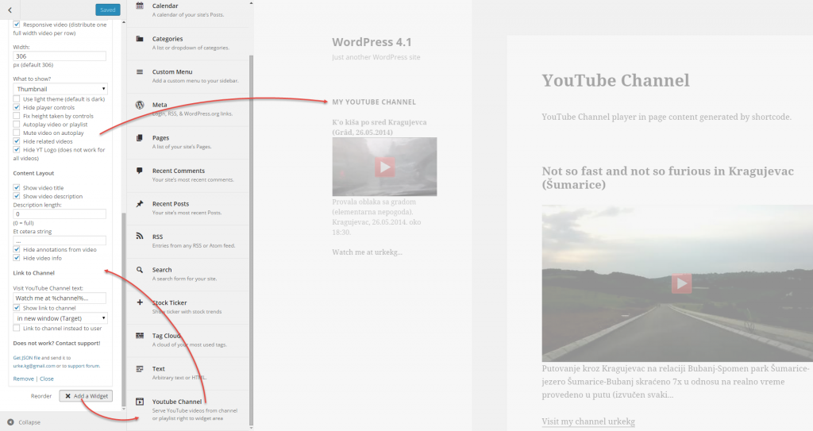Click the Description length input field
This screenshot has height=431, width=813.
[60, 214]
